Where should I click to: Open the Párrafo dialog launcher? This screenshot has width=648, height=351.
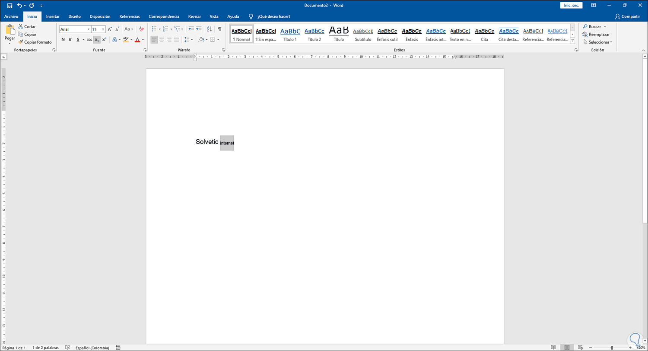tap(223, 50)
